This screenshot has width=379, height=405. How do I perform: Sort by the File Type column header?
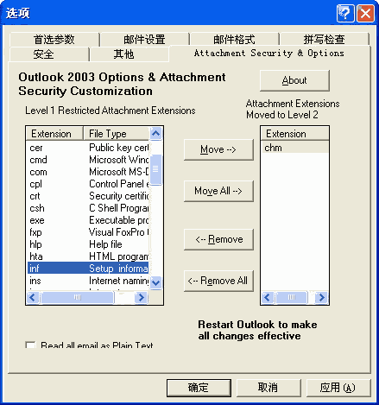117,134
